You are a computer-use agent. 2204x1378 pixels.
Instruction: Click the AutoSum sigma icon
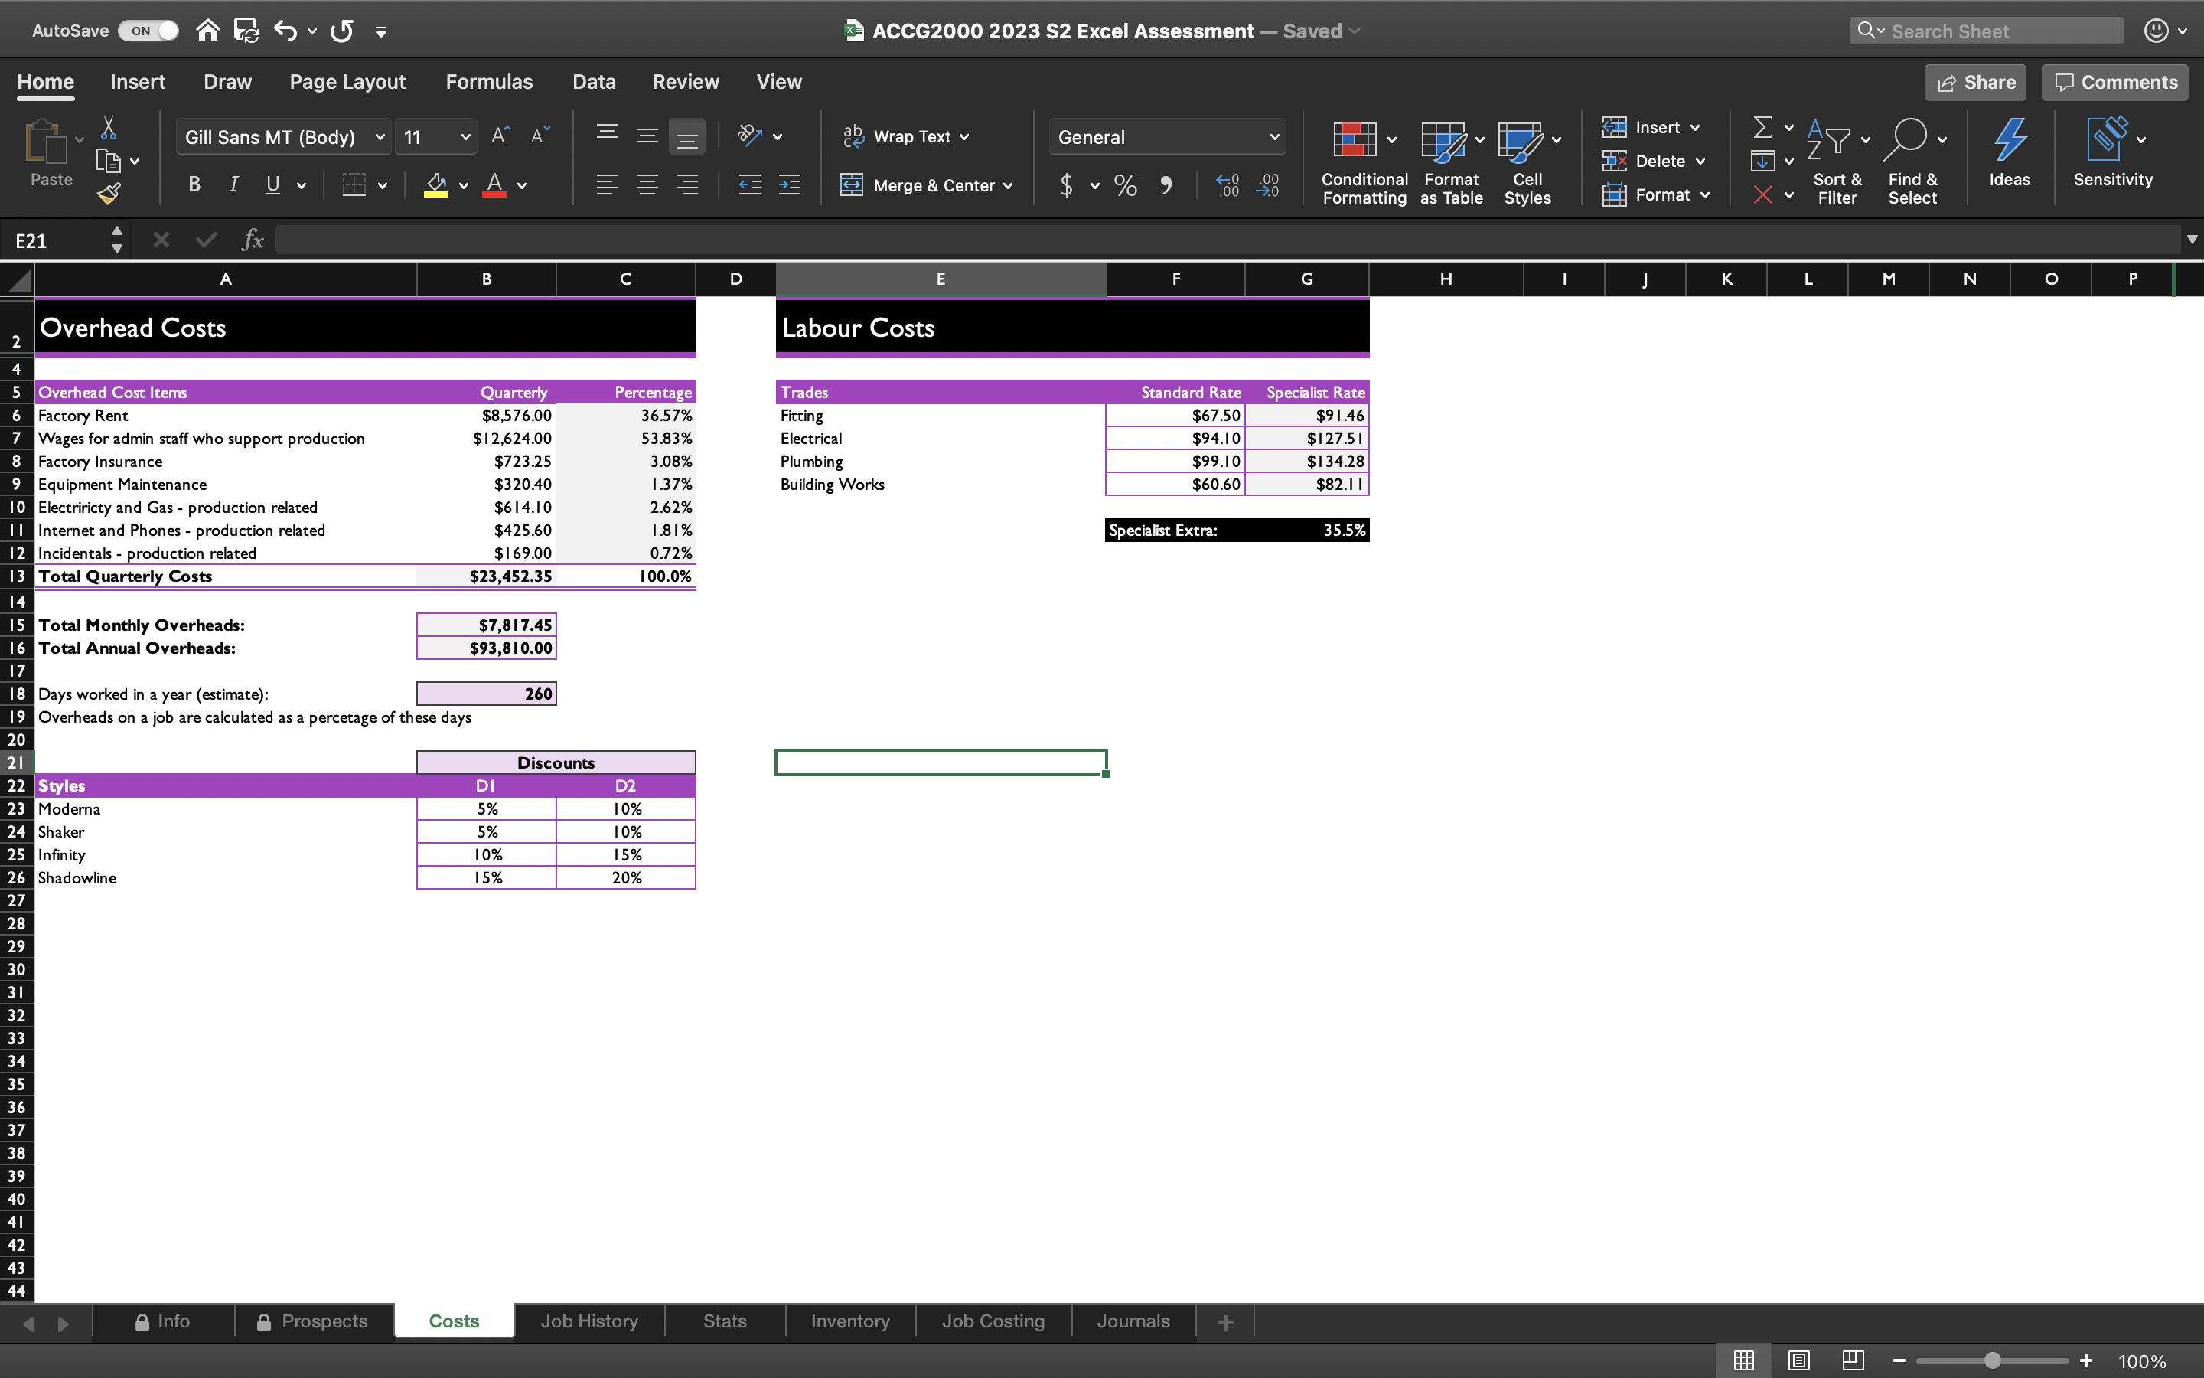(1762, 126)
